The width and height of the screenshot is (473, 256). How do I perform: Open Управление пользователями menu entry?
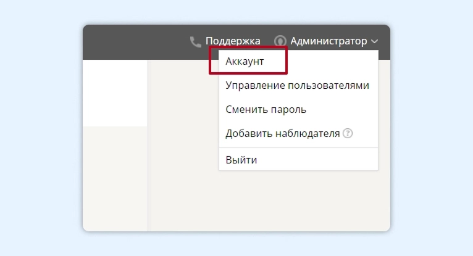tap(297, 85)
